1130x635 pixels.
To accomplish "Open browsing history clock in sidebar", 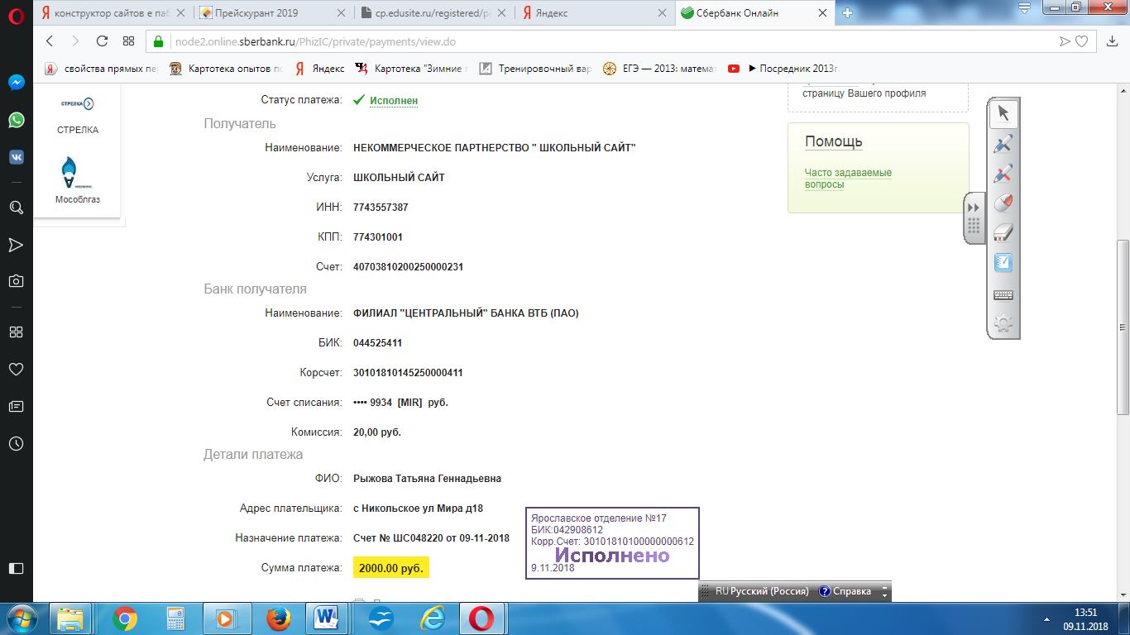I will (x=16, y=443).
